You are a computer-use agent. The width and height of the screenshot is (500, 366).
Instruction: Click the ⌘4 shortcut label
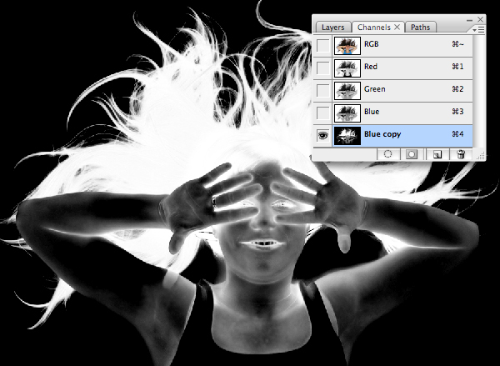tap(457, 134)
